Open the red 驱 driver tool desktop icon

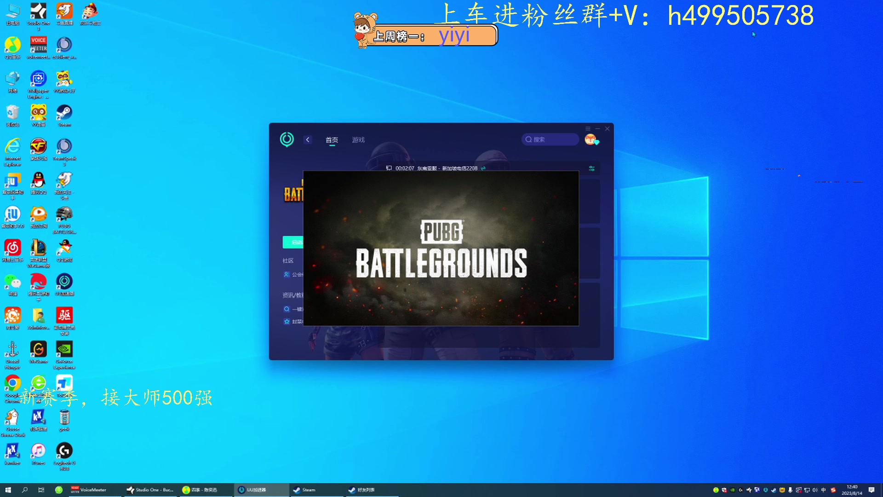pyautogui.click(x=64, y=321)
